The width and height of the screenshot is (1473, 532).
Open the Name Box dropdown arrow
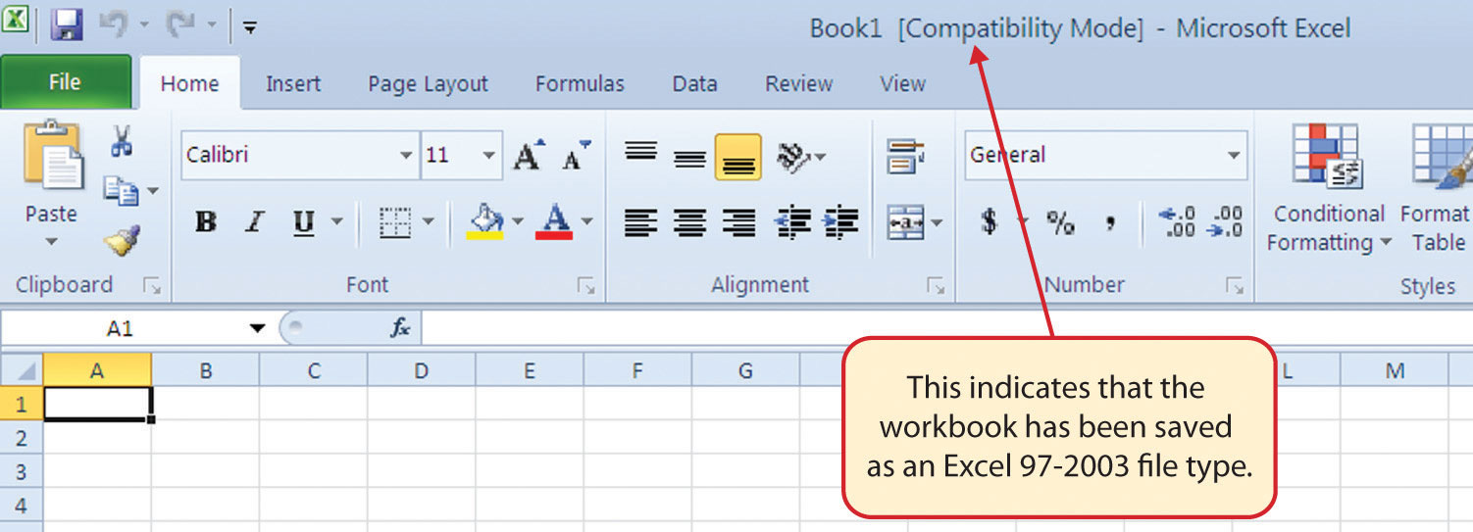click(x=257, y=328)
